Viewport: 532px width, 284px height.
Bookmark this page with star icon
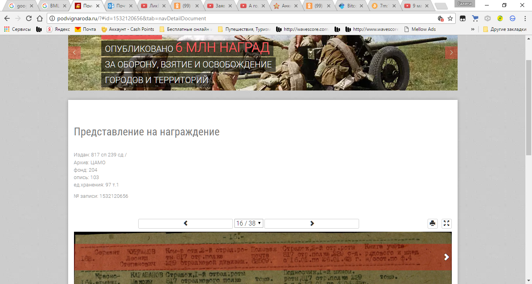pyautogui.click(x=450, y=18)
